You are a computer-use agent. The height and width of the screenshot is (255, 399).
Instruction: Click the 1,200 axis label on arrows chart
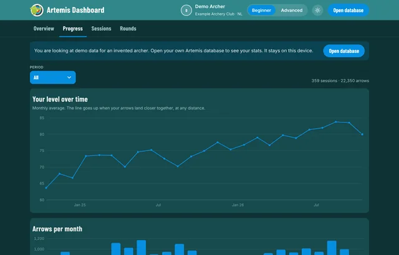click(x=39, y=238)
